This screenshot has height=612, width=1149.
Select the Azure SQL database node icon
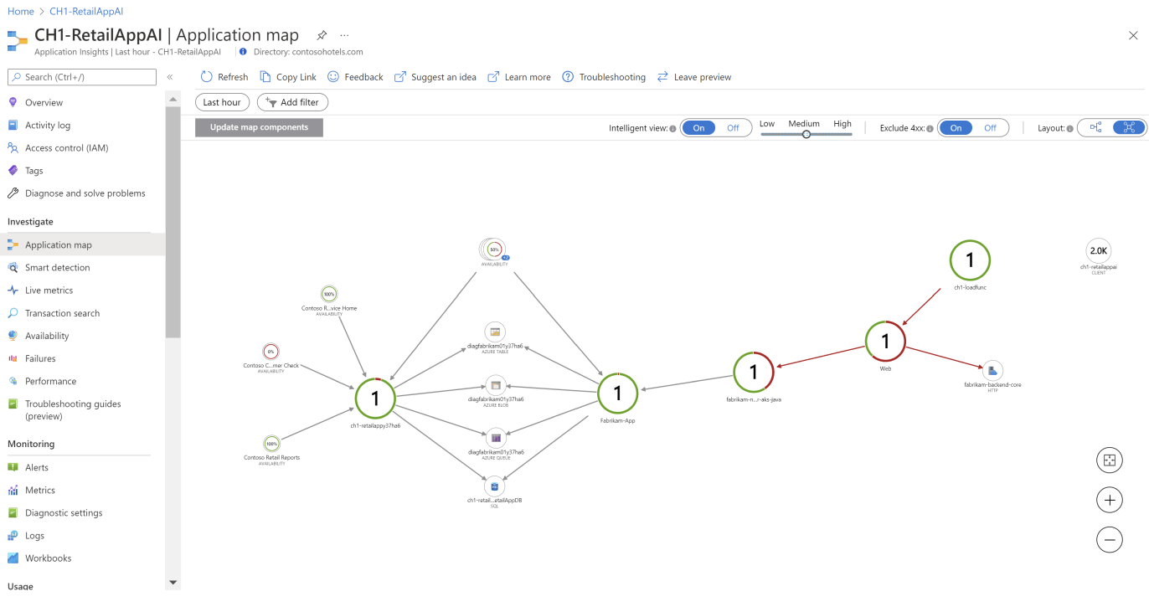pos(494,486)
